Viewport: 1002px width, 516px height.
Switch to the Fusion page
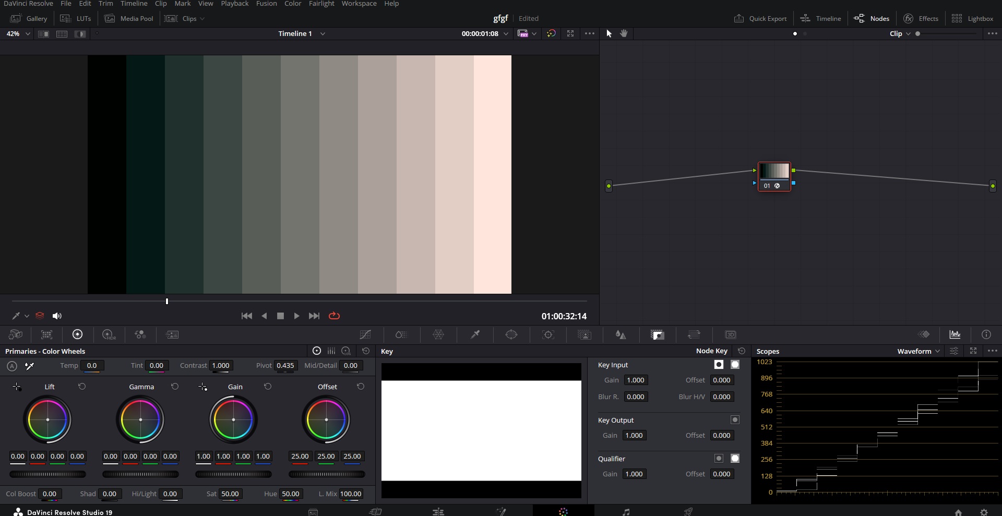[x=501, y=511]
